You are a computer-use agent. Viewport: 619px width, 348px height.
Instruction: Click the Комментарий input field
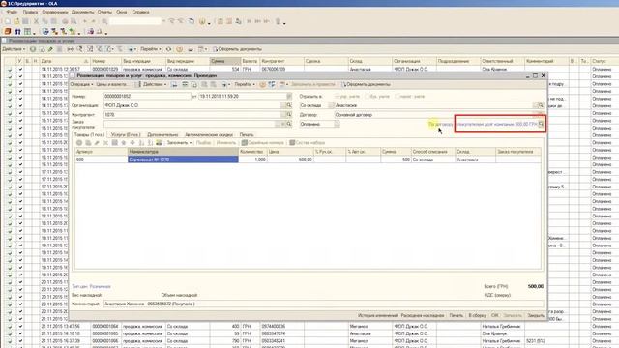point(323,304)
